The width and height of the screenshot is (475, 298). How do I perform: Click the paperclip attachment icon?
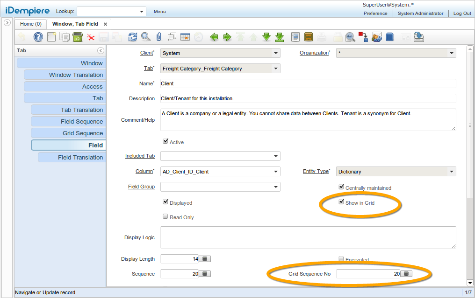(158, 37)
